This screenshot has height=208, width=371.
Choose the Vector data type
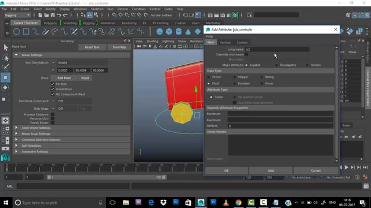(209, 77)
